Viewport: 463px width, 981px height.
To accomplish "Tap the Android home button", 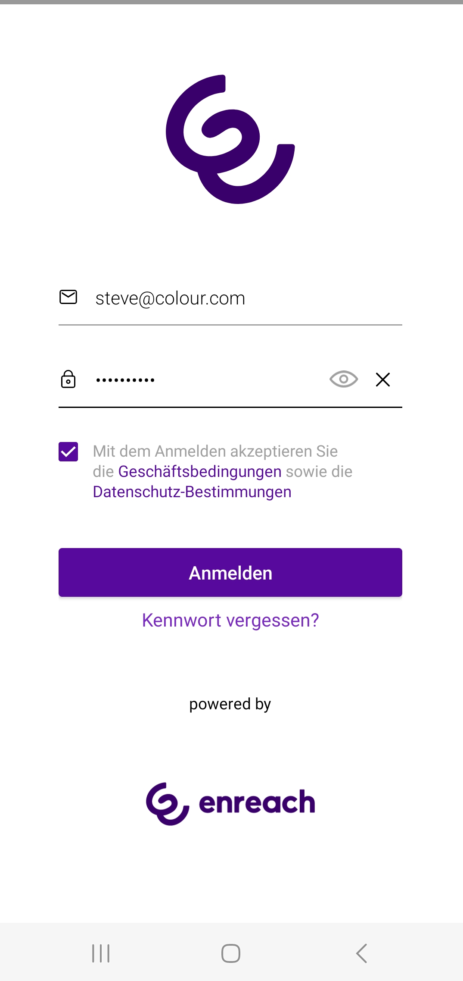I will click(231, 953).
